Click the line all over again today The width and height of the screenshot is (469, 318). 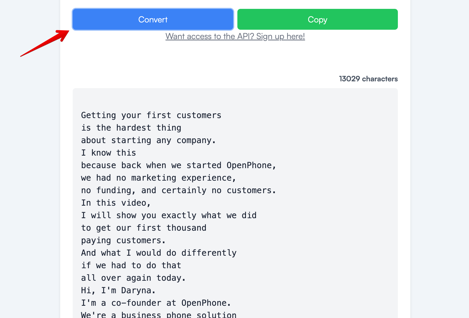(x=133, y=278)
